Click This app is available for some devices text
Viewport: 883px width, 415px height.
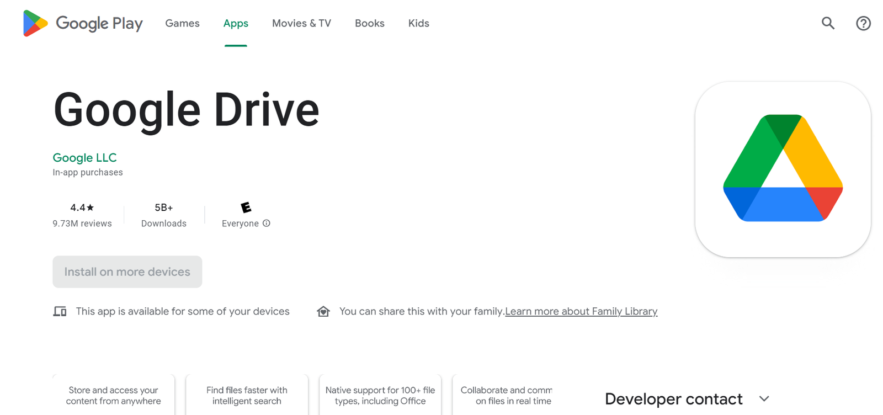[183, 311]
